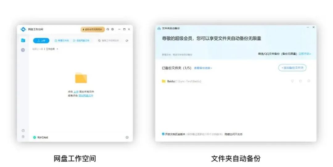Expand the round arrow icon beside sync status
Image resolution: width=333 pixels, height=167 pixels.
[127, 137]
